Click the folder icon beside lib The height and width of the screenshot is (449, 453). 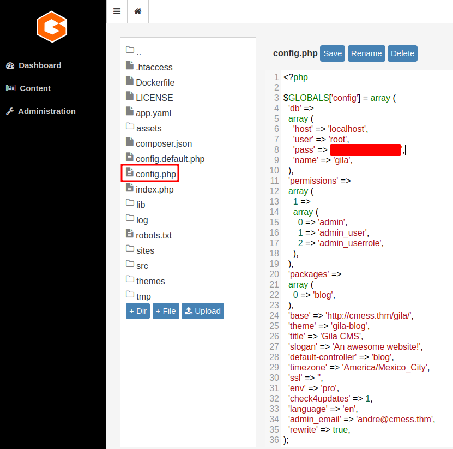[x=130, y=202]
